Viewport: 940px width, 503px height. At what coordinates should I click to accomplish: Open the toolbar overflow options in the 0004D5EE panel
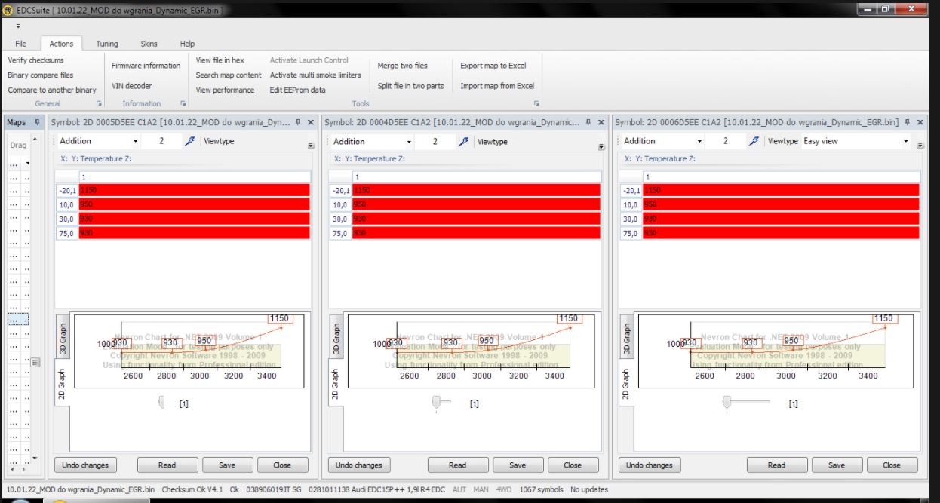[601, 146]
